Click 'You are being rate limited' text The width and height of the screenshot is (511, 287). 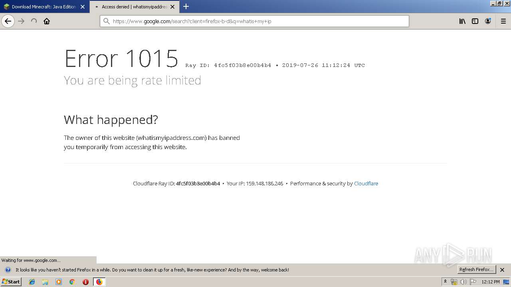[133, 81]
